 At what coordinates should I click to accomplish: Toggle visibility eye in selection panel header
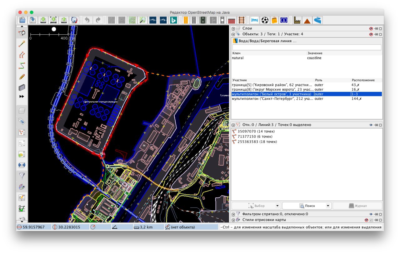click(x=371, y=125)
